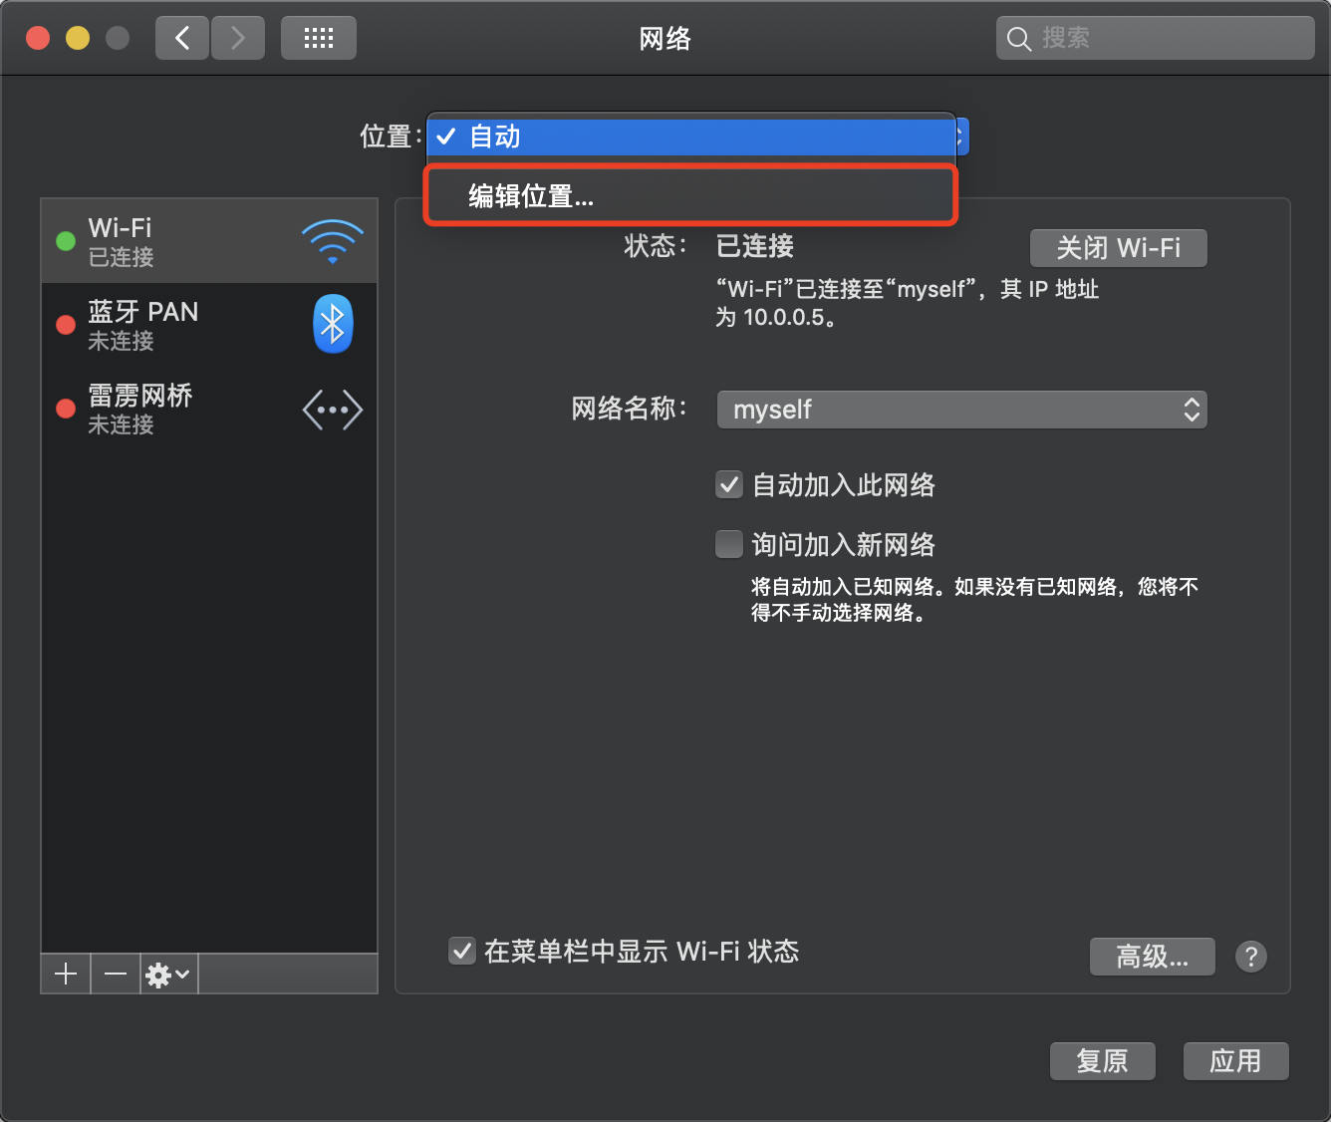Click the add network service plus icon

[x=65, y=974]
